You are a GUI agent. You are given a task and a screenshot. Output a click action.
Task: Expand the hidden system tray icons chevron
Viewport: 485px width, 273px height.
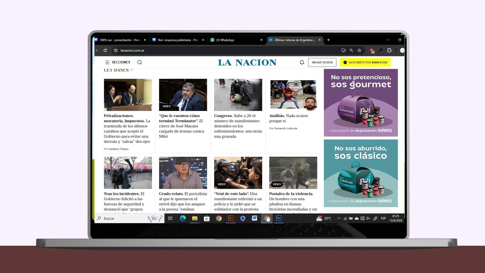pos(339,218)
